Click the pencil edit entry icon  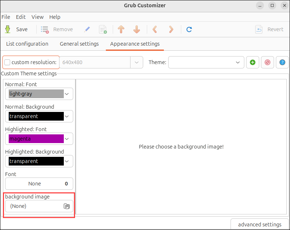pos(87,29)
